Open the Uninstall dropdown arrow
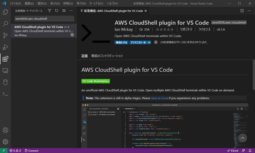 (x=149, y=42)
